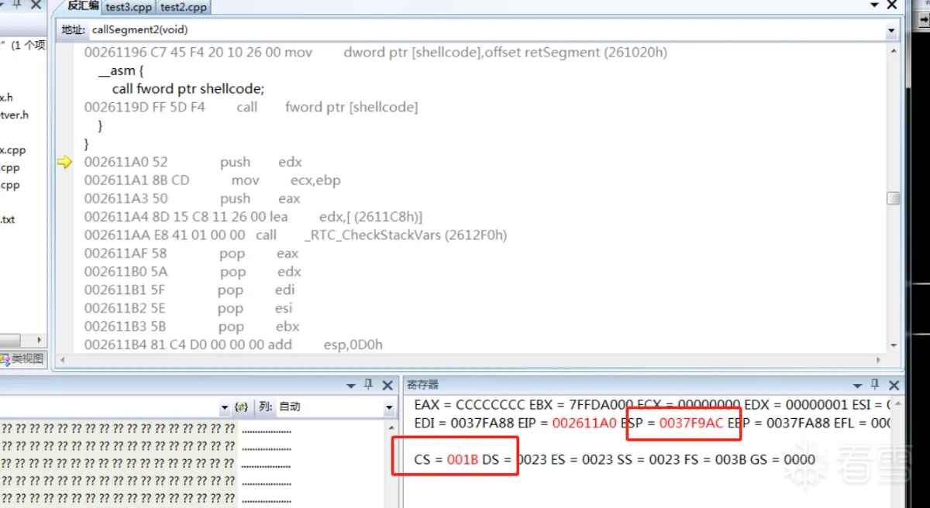
Task: Click instruction 002611A4 lea edx
Action: point(253,217)
